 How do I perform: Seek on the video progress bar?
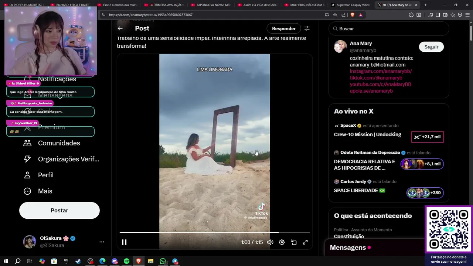coord(215,232)
